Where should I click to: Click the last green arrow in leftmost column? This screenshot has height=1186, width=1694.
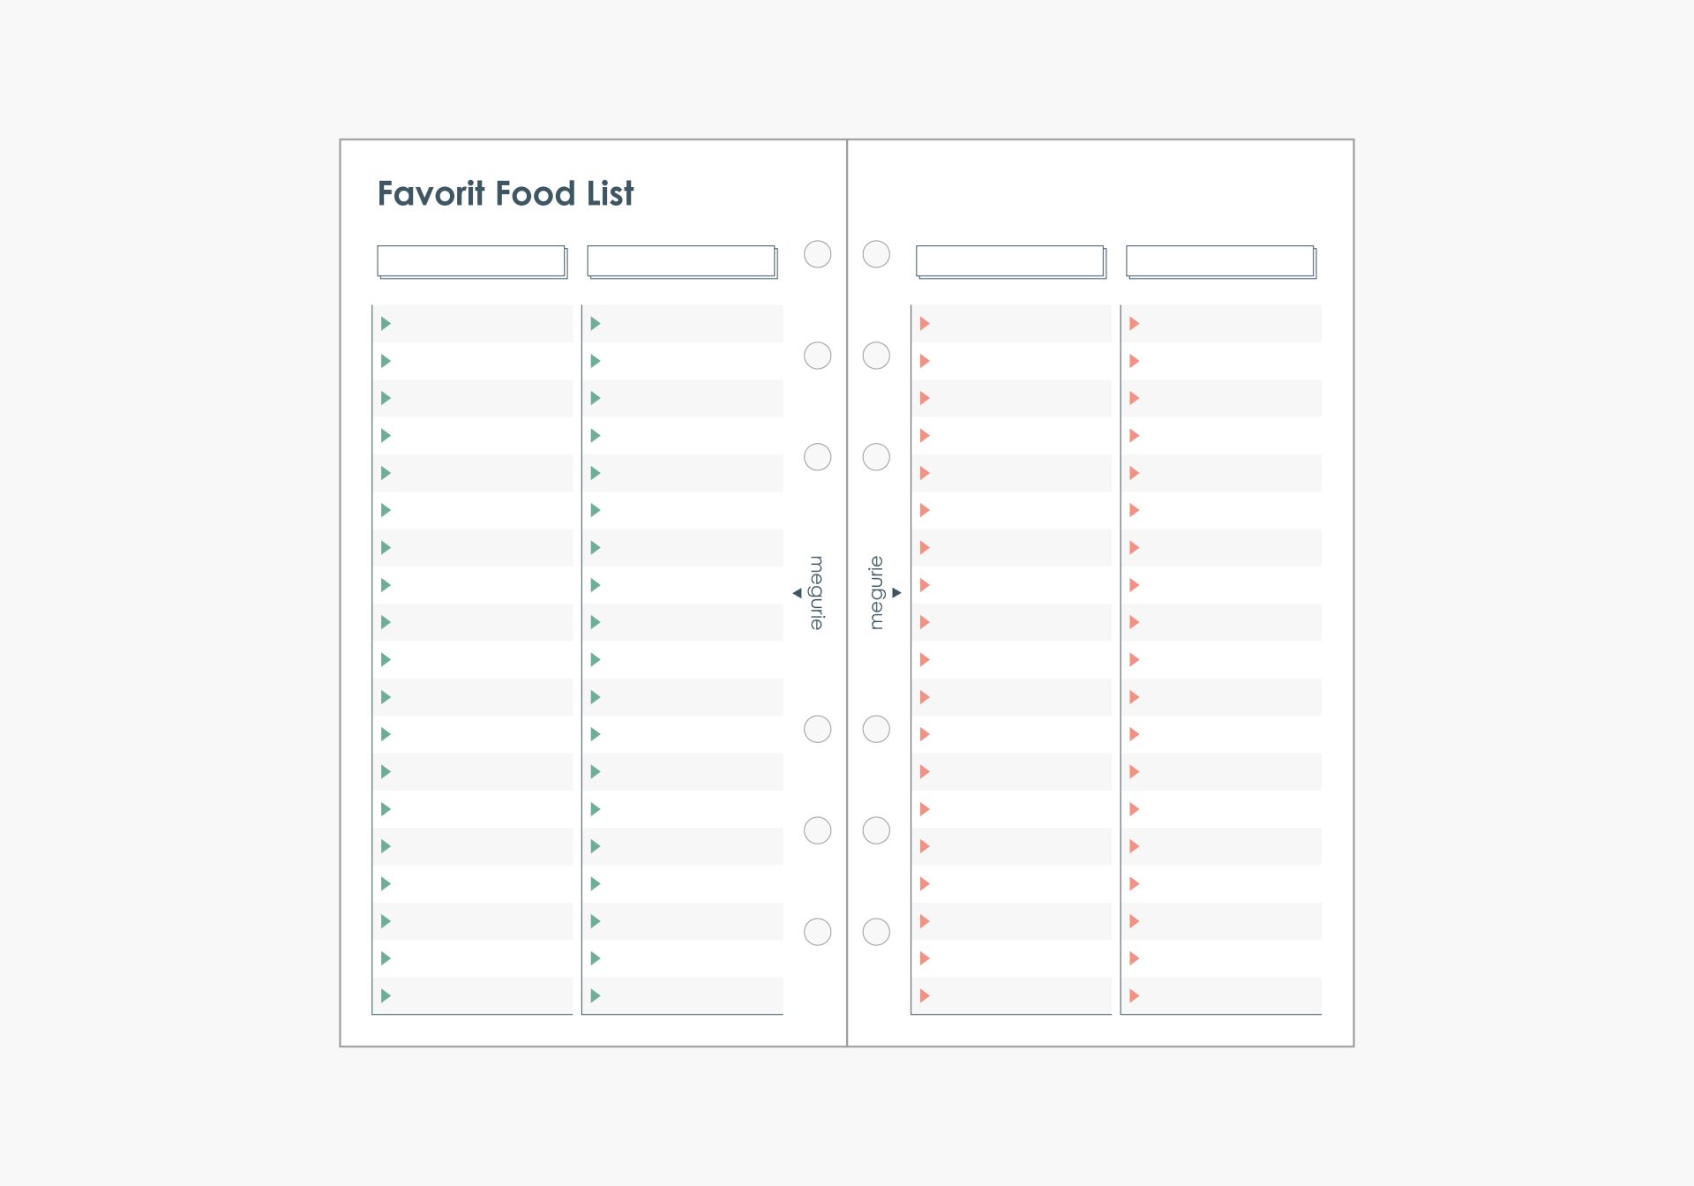386,995
